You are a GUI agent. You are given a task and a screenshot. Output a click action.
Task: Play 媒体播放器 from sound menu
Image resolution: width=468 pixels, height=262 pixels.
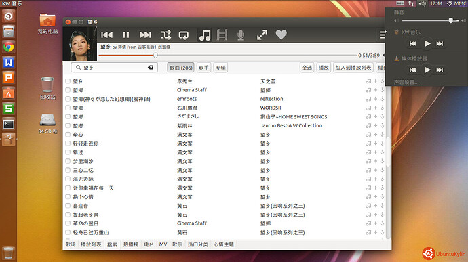point(427,70)
